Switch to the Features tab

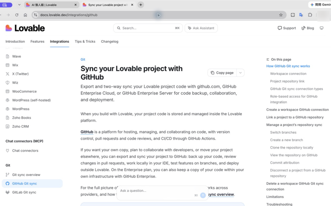pos(37,42)
